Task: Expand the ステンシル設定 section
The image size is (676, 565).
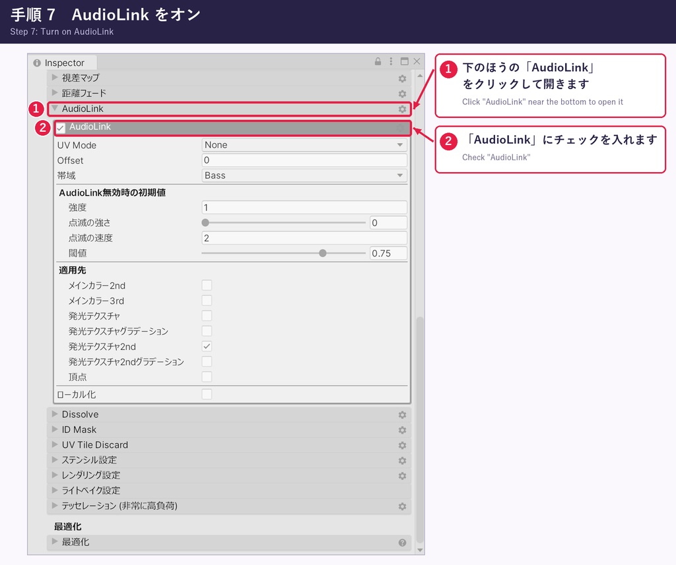Action: (55, 460)
